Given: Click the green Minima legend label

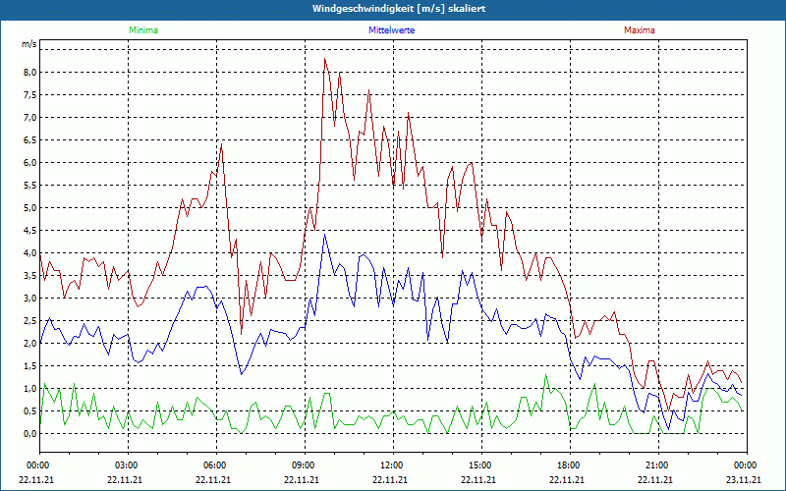Looking at the screenshot, I should [x=143, y=30].
